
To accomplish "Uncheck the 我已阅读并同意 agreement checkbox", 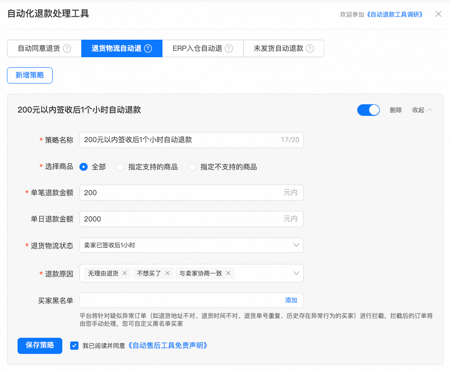I will click(x=74, y=345).
